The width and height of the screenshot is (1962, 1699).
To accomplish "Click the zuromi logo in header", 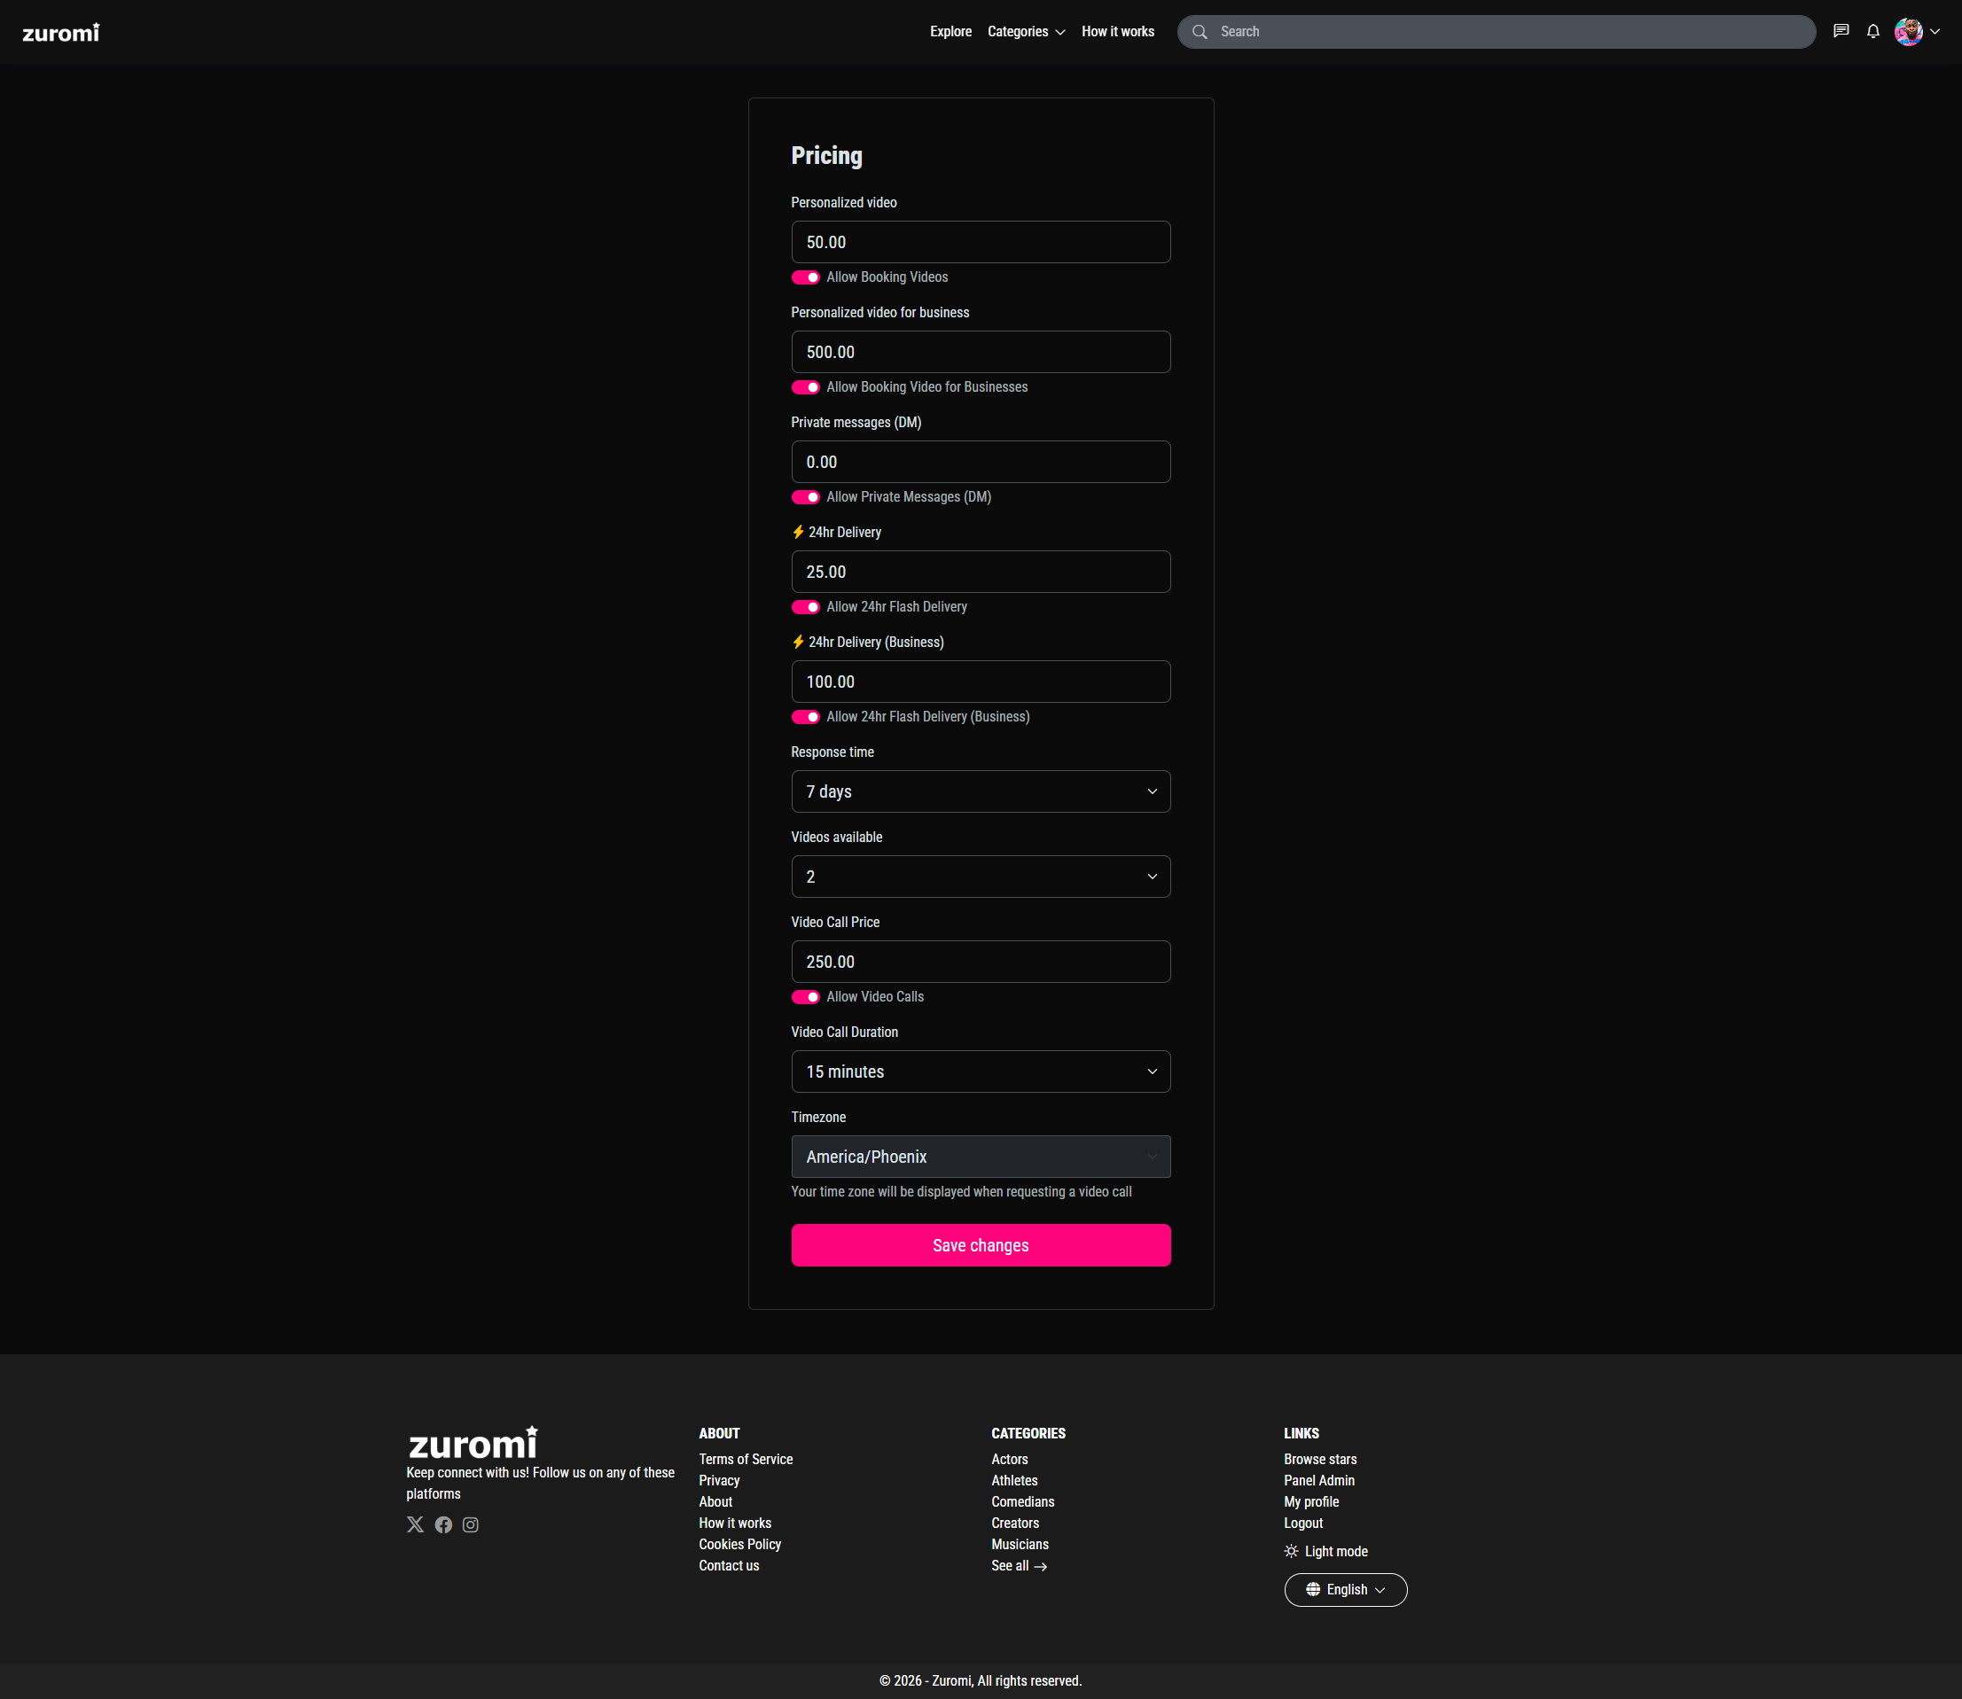I will point(60,32).
